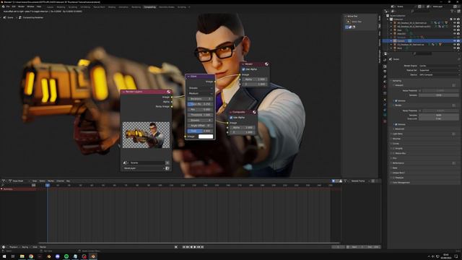
Task: Click the Viewer node preview icon
Action: point(266,64)
